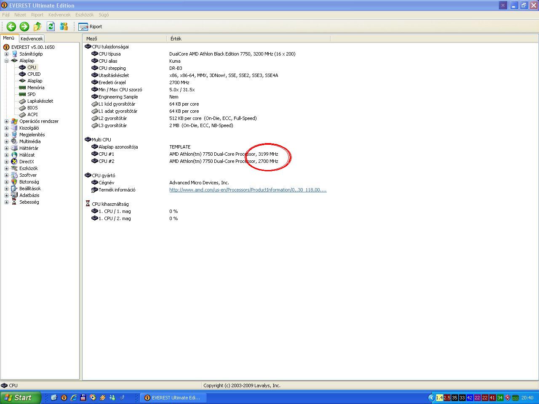Viewport: 539px width, 404px height.
Task: Select the ACPI item in the tree
Action: tap(32, 114)
